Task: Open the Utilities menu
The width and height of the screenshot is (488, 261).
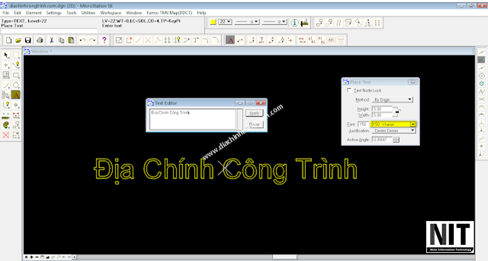Action: [88, 13]
